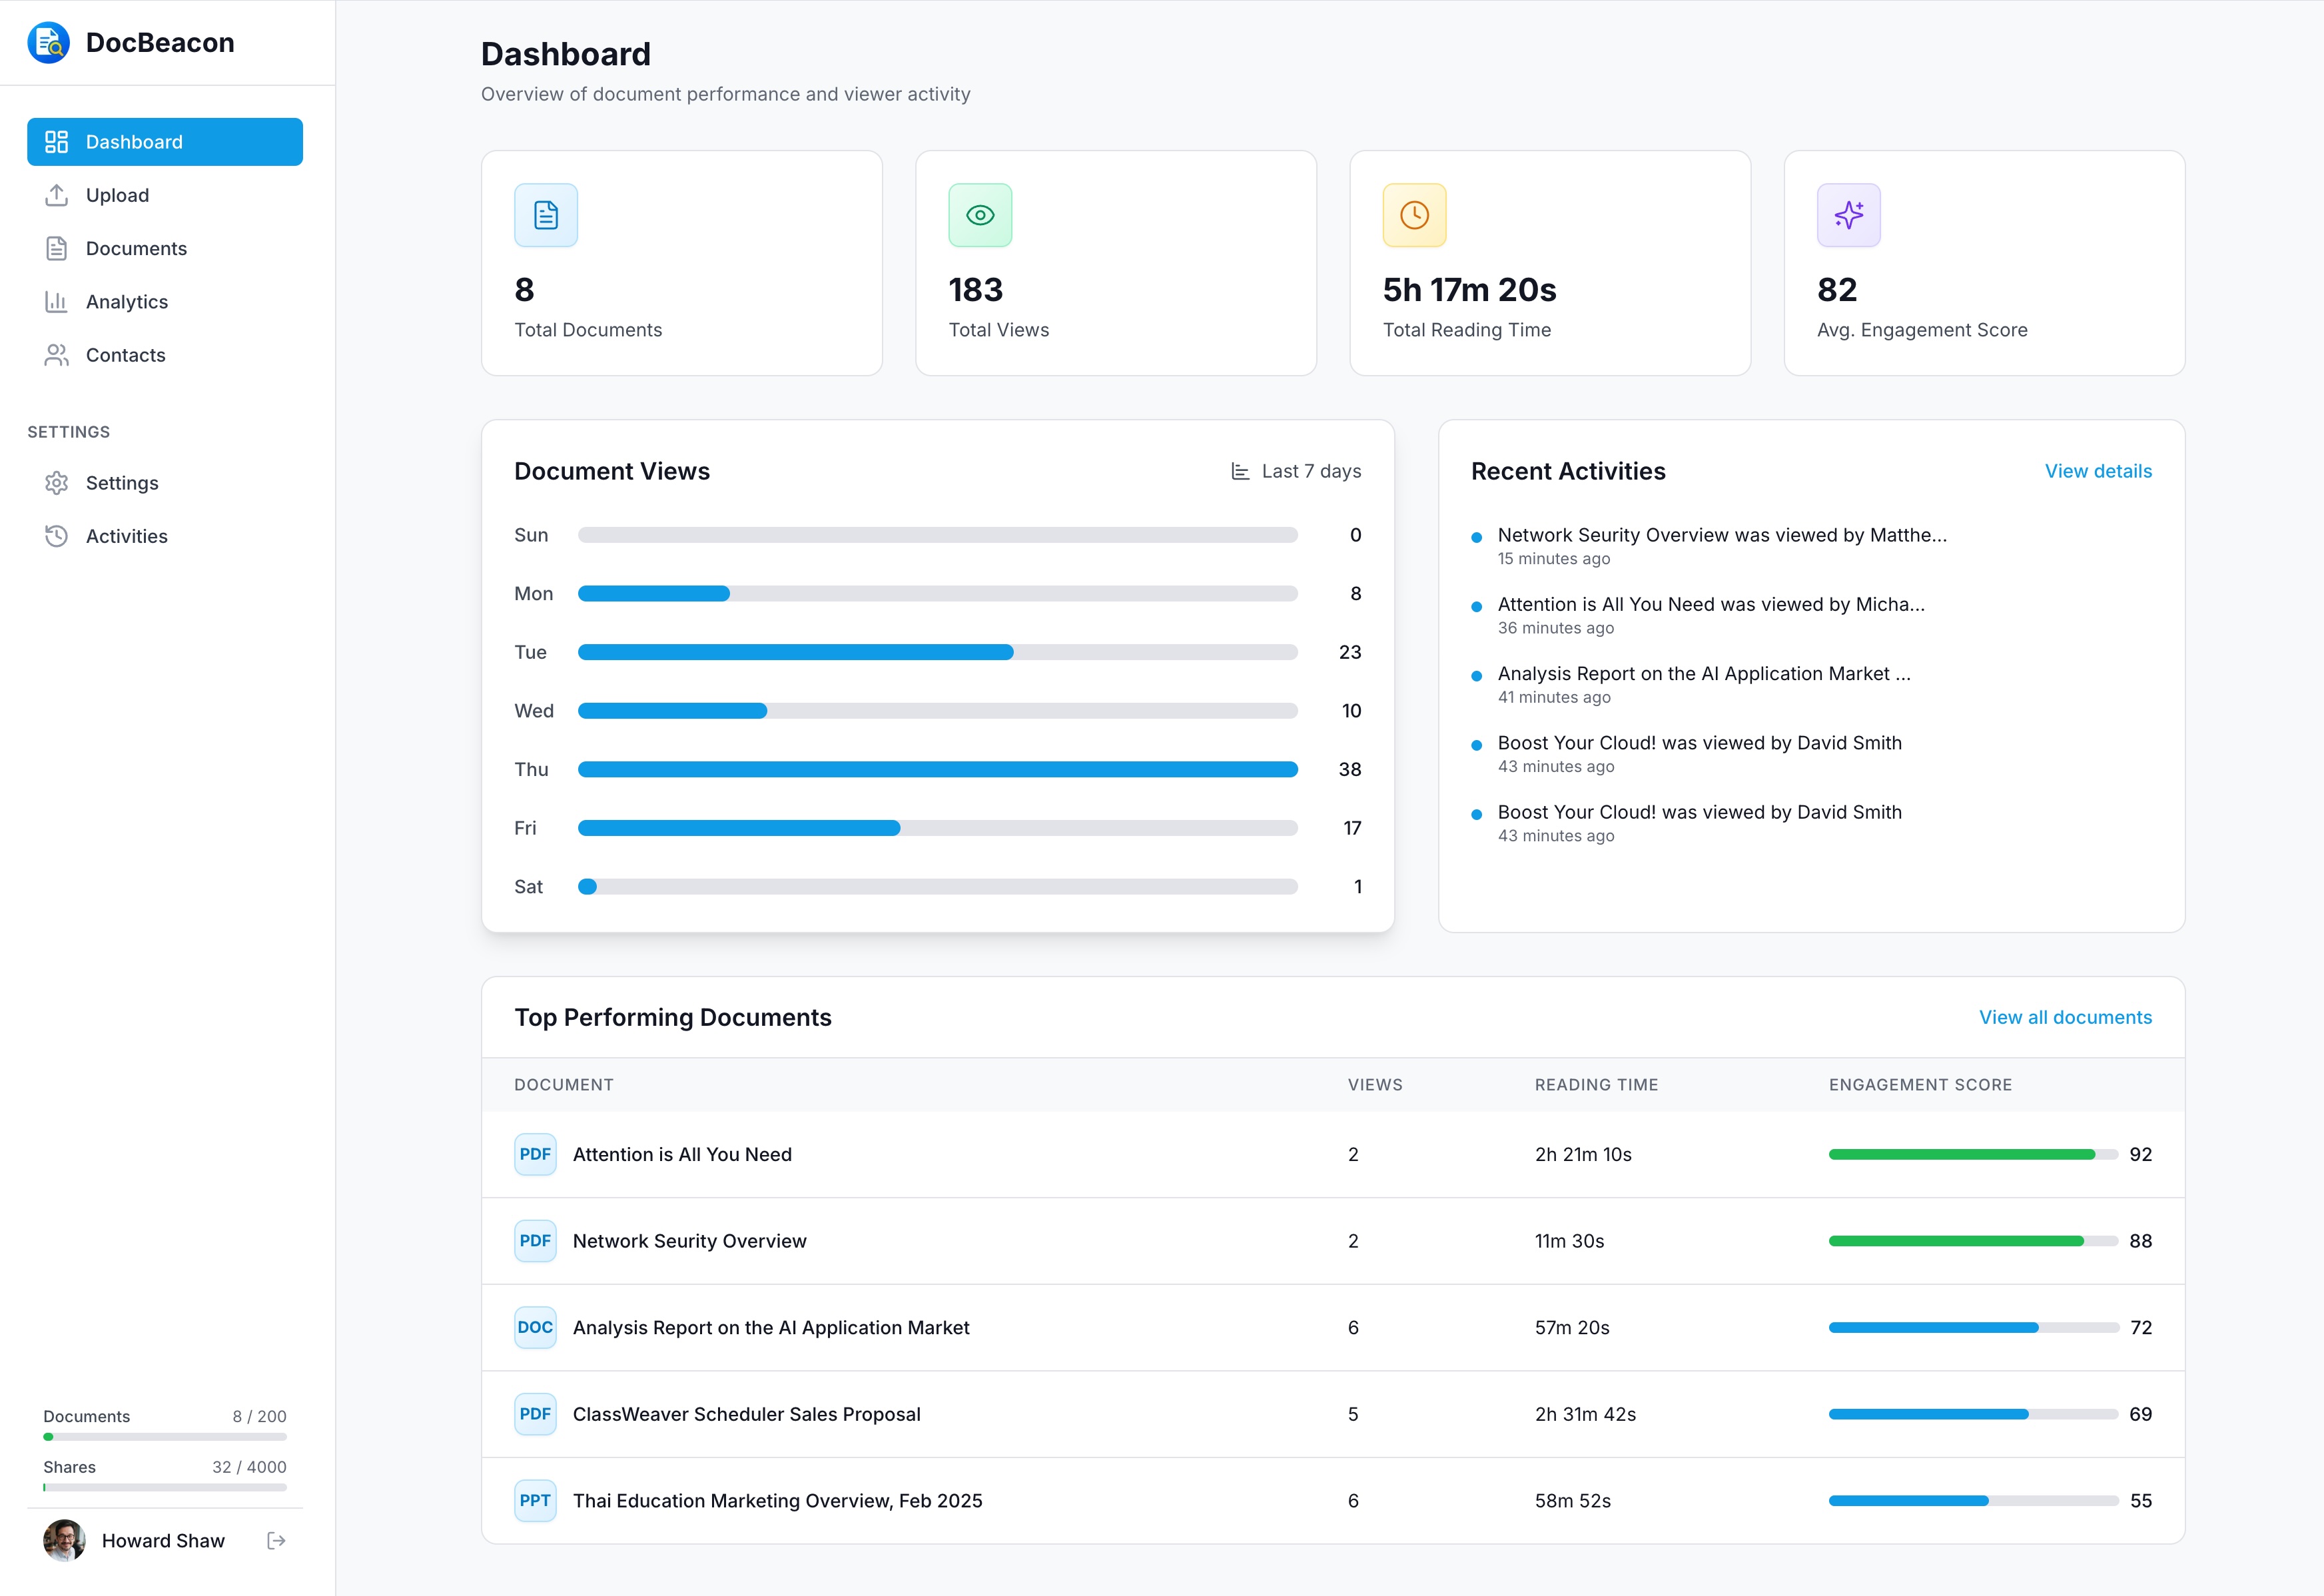Click the Documents usage progress bar
This screenshot has height=1596, width=2324.
(x=164, y=1436)
